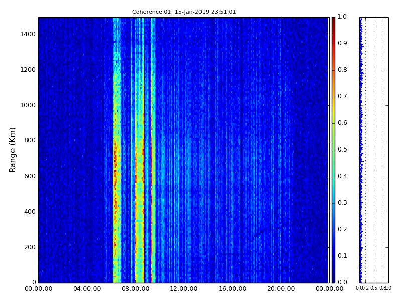The height and width of the screenshot is (301, 401).
Task: Click the 800 range tick label
Action: pos(30,140)
